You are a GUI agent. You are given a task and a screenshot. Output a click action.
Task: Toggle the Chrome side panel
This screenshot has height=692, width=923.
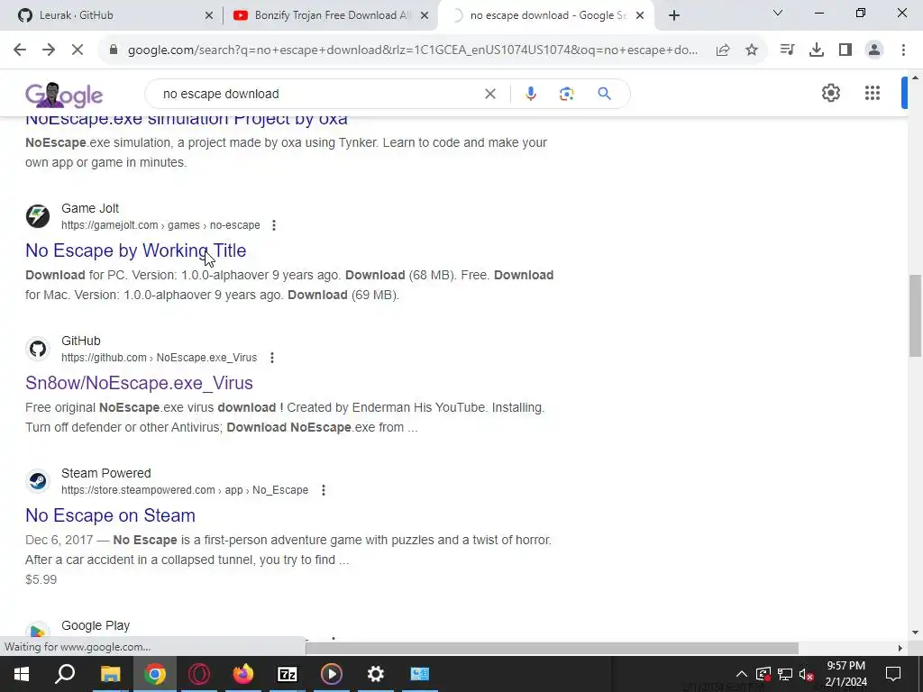click(845, 50)
